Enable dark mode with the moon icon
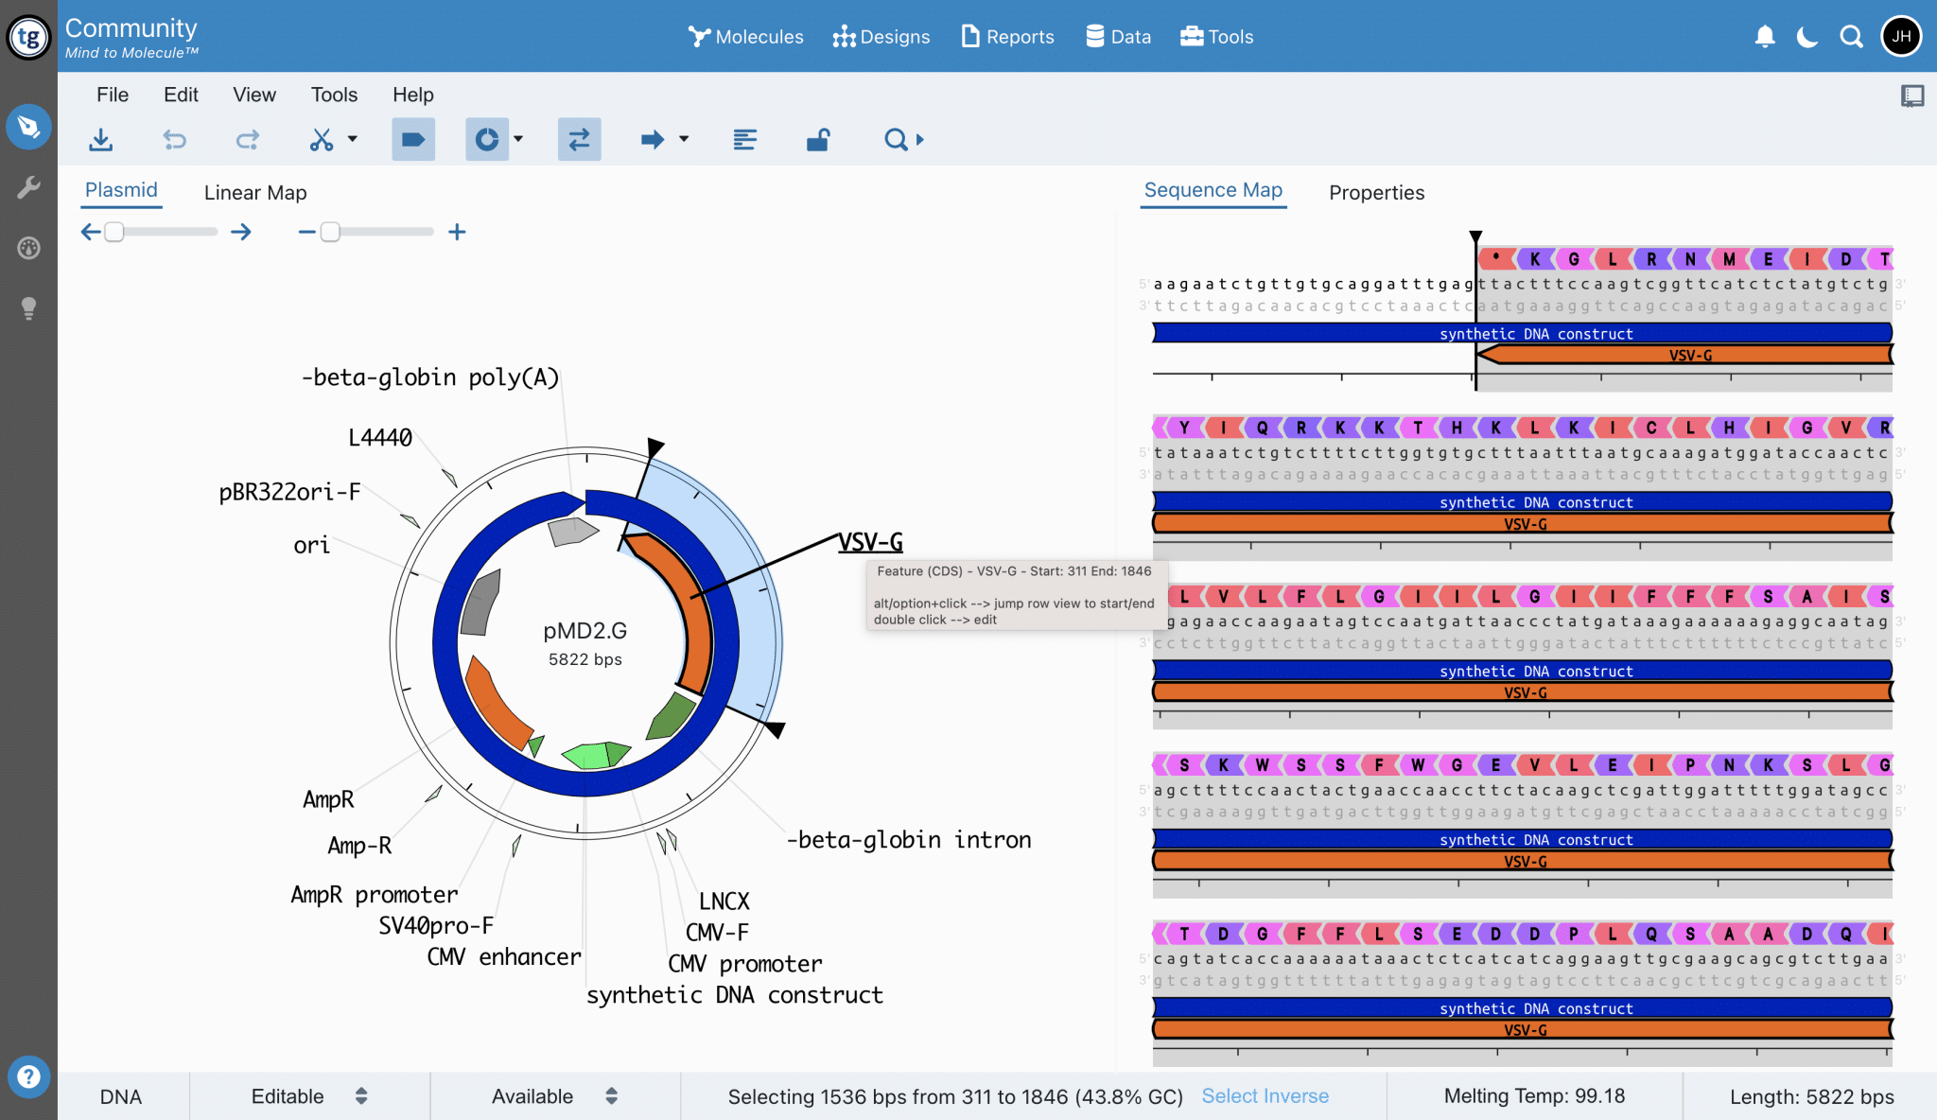Image resolution: width=1937 pixels, height=1120 pixels. pos(1807,37)
